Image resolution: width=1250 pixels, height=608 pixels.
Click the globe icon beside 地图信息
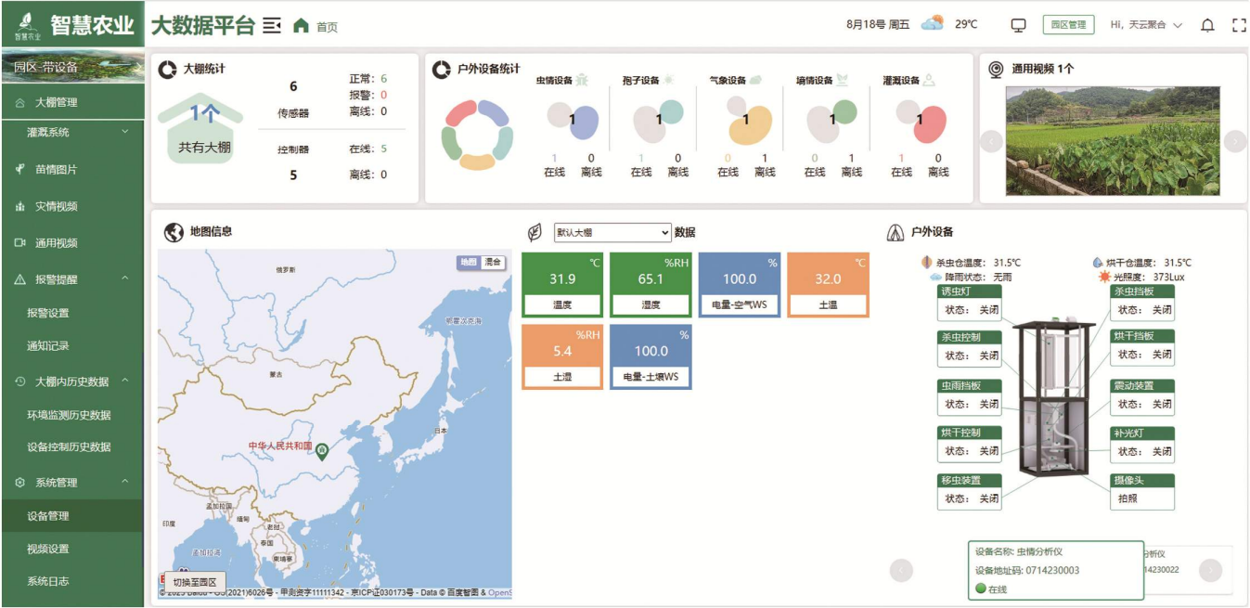173,232
